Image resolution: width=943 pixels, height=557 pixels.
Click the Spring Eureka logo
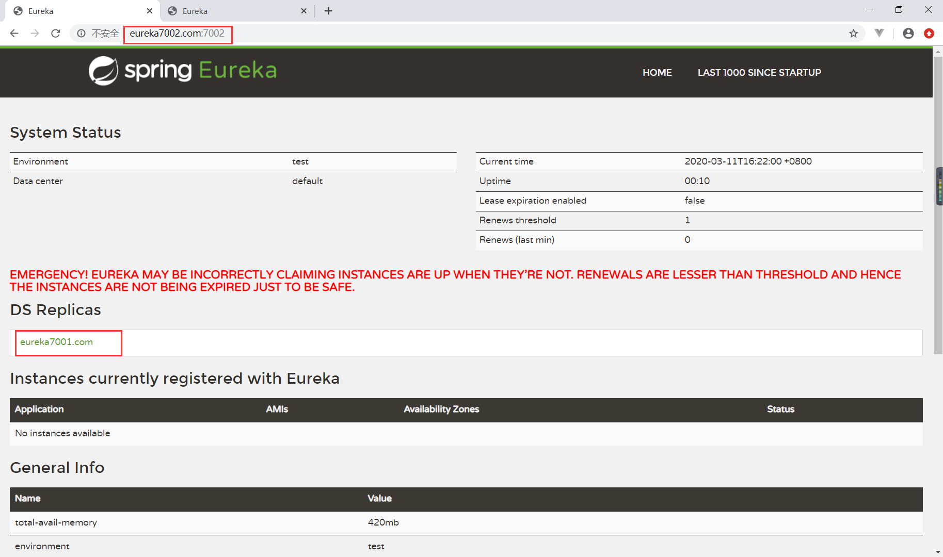coord(183,71)
